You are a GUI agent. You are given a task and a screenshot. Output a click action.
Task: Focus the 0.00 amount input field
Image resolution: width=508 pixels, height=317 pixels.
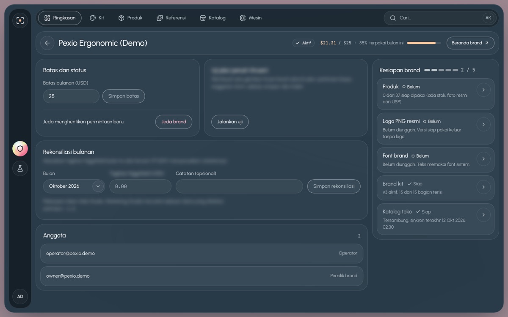(141, 186)
